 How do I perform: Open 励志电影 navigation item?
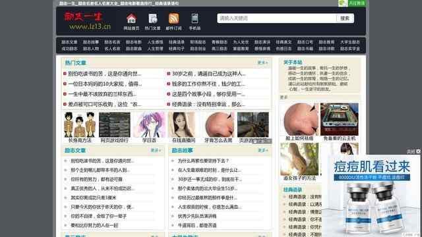tap(134, 42)
